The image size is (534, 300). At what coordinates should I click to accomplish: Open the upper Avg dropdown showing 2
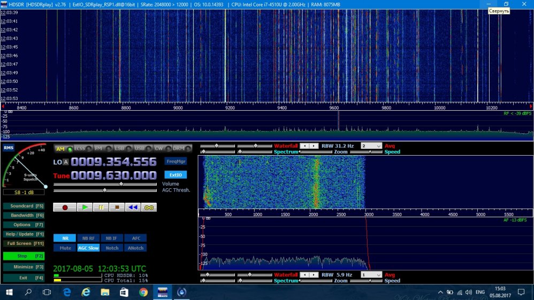pos(371,146)
